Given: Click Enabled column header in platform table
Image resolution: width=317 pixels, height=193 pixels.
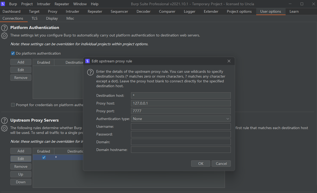Looking at the screenshot, I should 44,62.
